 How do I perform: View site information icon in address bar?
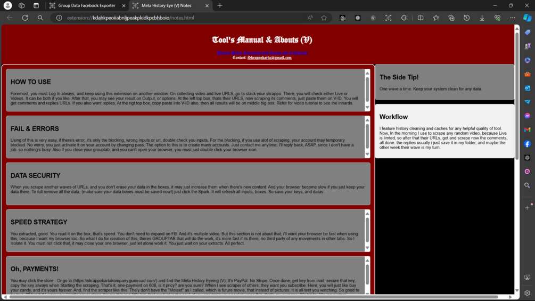pyautogui.click(x=59, y=18)
